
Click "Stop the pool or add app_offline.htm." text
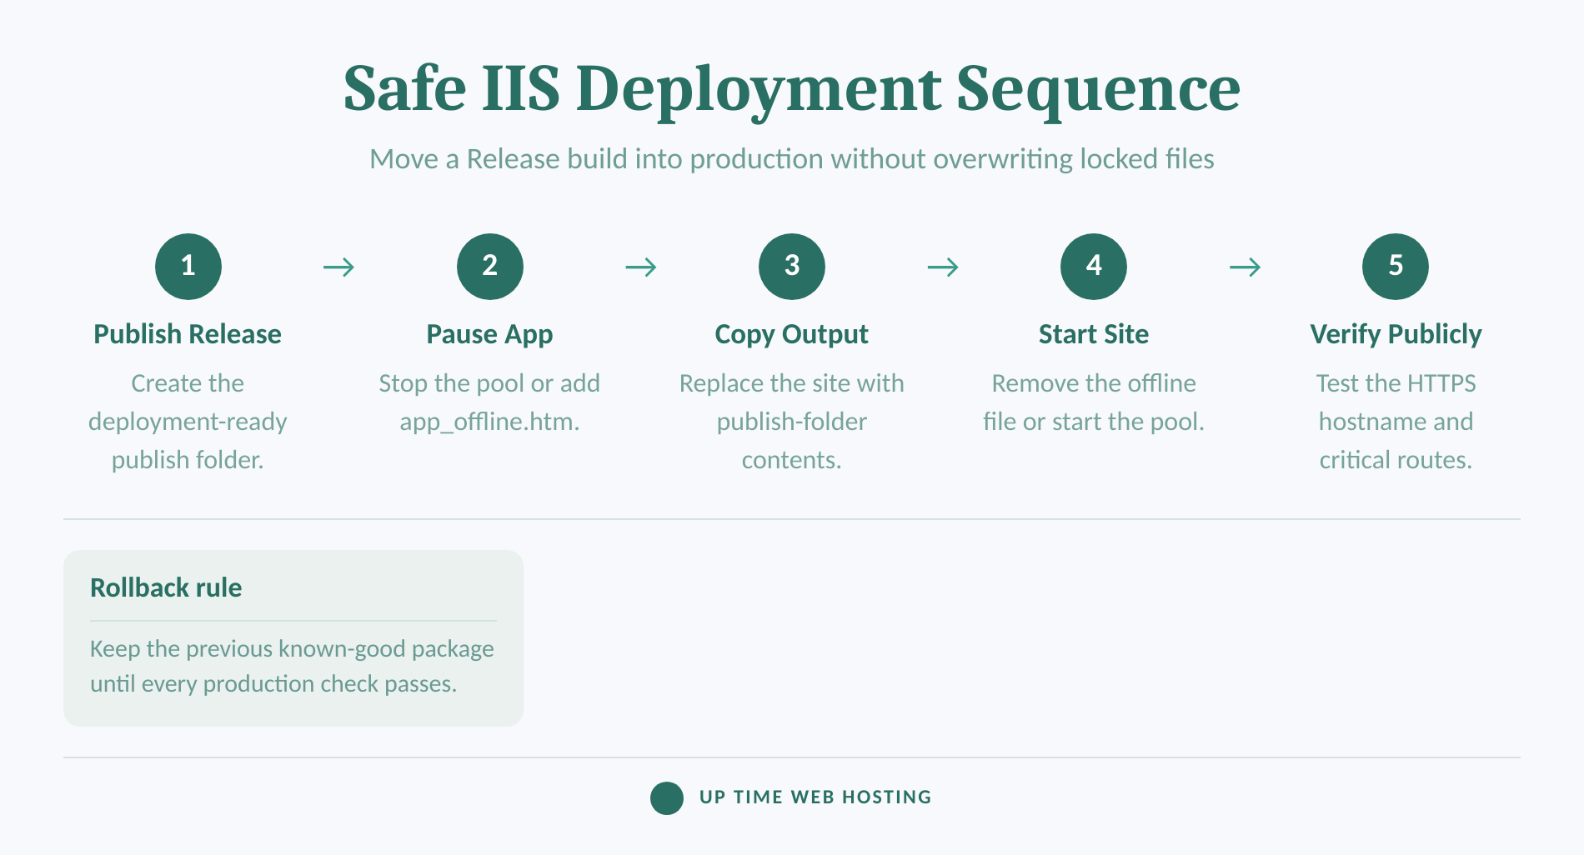(x=490, y=402)
